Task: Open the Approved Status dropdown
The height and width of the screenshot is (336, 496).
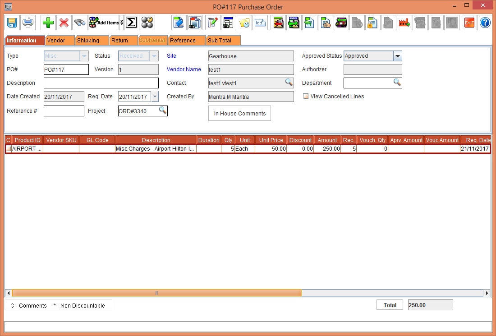Action: [397, 56]
